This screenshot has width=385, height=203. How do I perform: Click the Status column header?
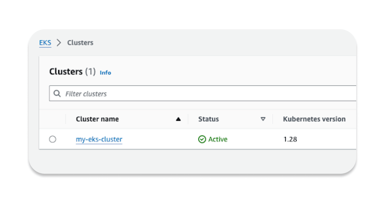[209, 119]
